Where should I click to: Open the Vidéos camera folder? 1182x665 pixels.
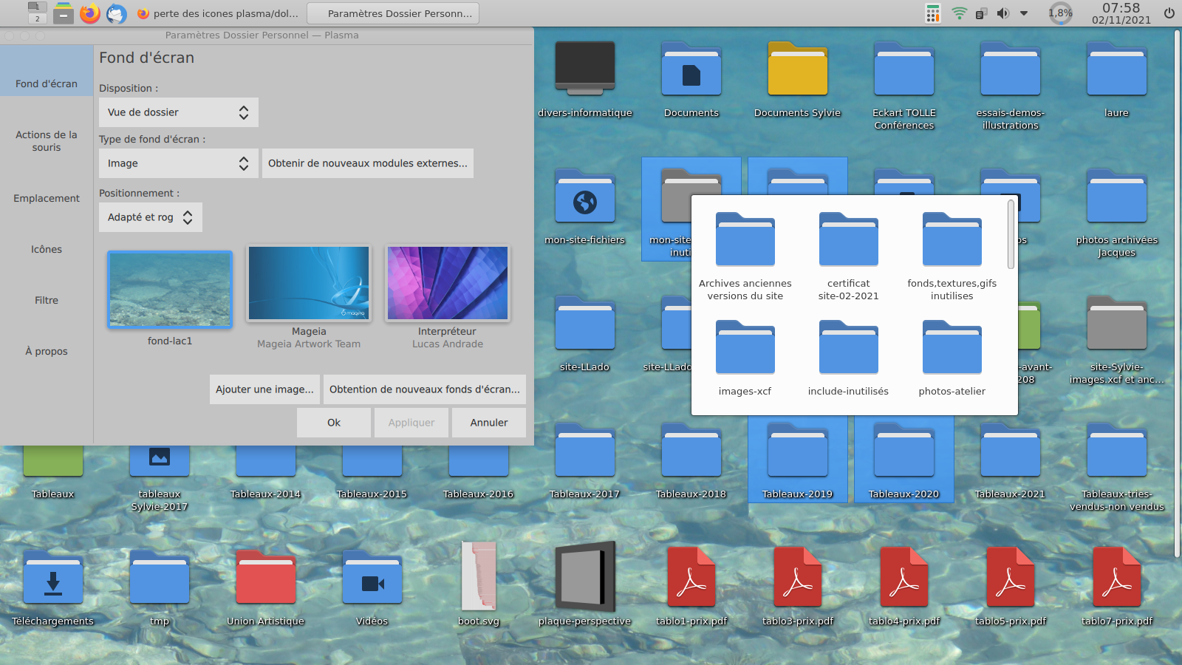pos(372,577)
